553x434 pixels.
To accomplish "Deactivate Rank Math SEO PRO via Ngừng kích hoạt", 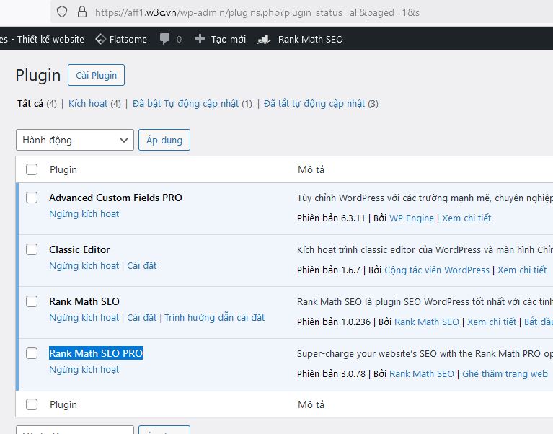I will 84,370.
